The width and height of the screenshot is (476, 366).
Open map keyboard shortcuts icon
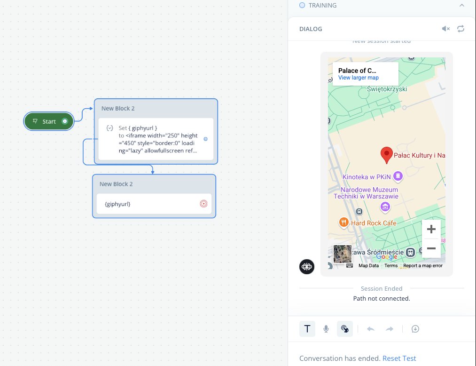[350, 265]
